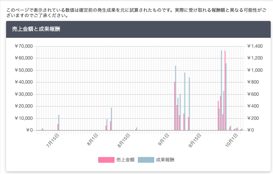Click the 売上金額と成果報酬 panel header

pyautogui.click(x=139, y=29)
